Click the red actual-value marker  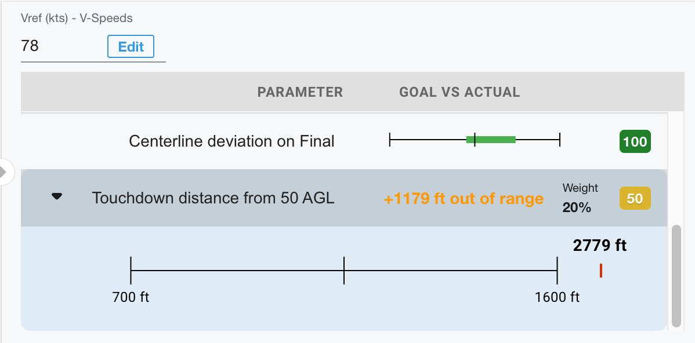(601, 271)
